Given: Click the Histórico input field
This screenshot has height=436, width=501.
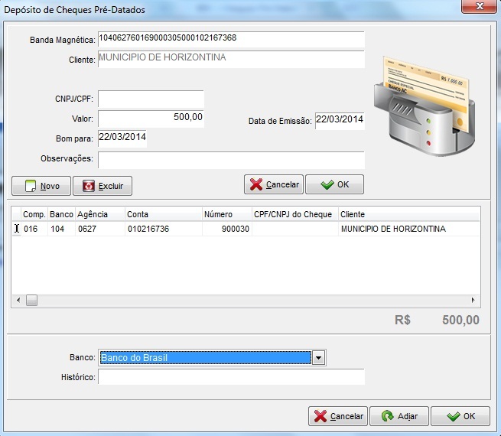Looking at the screenshot, I should 231,377.
